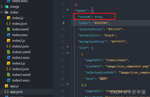The width and height of the screenshot is (150, 97).
Task: Click the "borderStyle" key
Action: pyautogui.click(x=89, y=35)
